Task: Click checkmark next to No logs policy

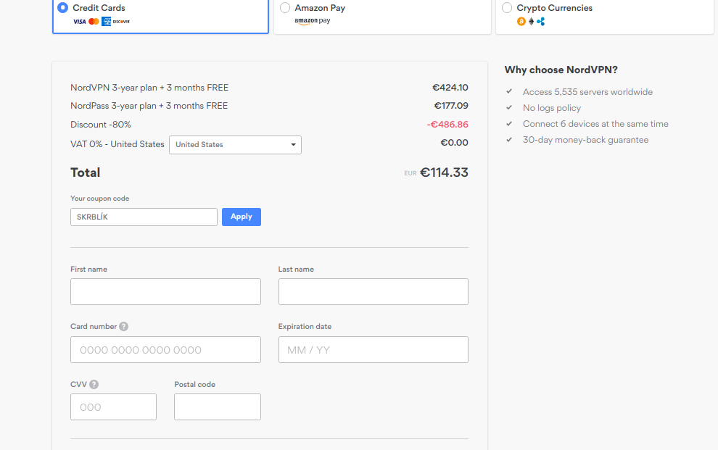Action: (x=508, y=107)
